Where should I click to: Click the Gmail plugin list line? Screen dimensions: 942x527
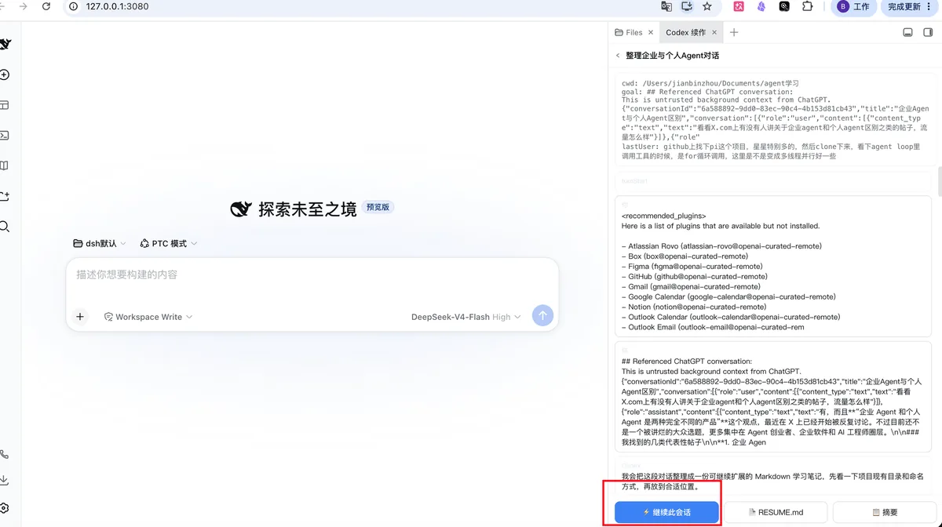(691, 287)
